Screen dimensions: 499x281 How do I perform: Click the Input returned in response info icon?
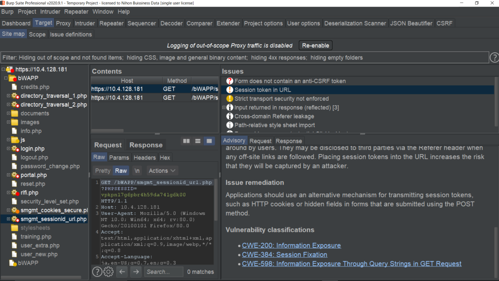(230, 107)
